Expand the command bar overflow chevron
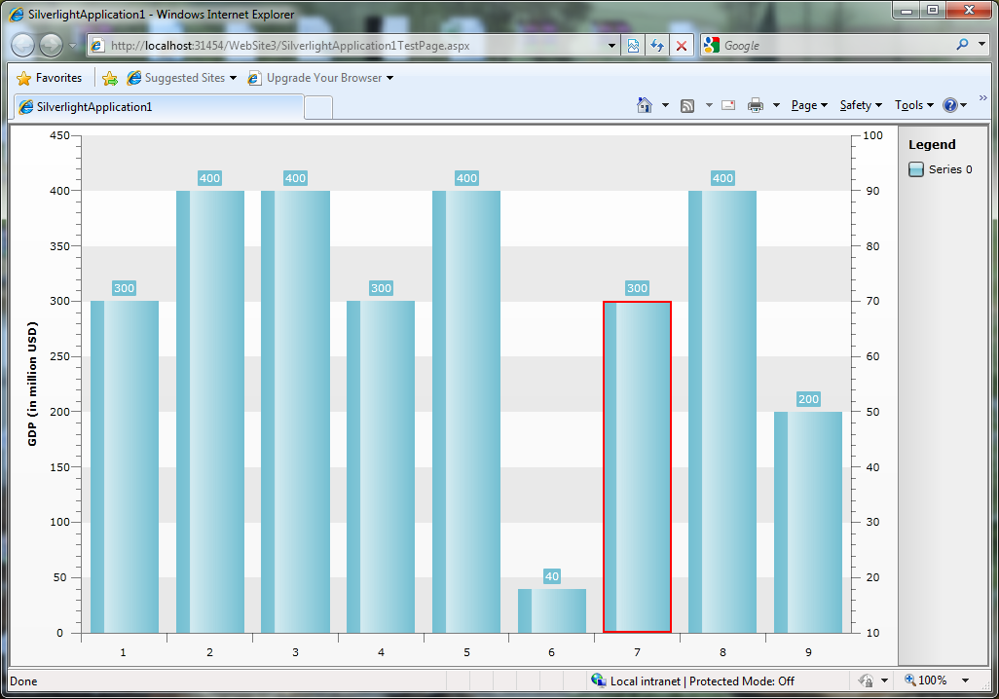Image resolution: width=999 pixels, height=699 pixels. [983, 97]
